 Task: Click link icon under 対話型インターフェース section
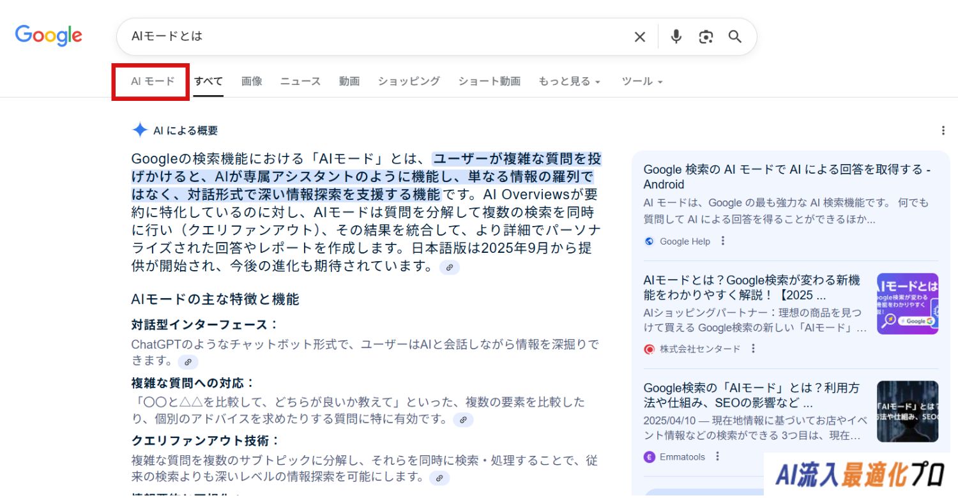tap(188, 362)
